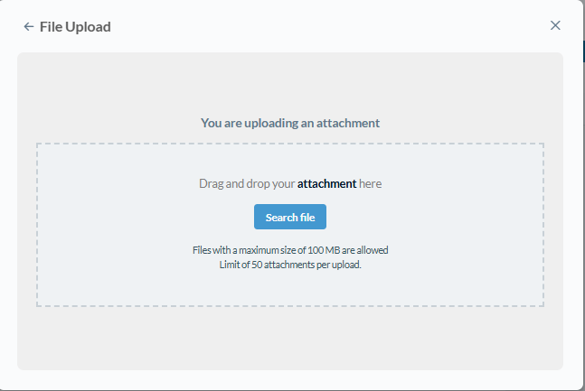Click the dark strip at right window edge
This screenshot has height=391, width=585.
583,51
